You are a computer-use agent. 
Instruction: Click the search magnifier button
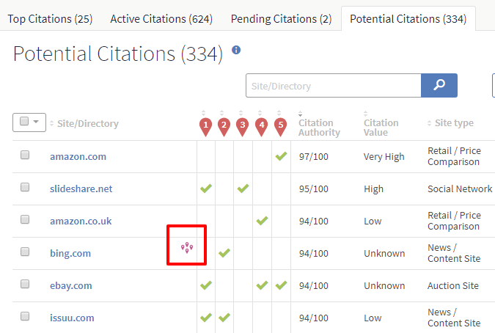439,85
